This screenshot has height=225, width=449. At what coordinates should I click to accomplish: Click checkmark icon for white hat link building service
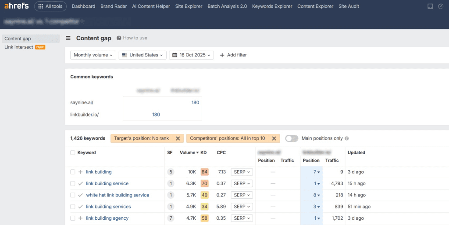coord(81,195)
